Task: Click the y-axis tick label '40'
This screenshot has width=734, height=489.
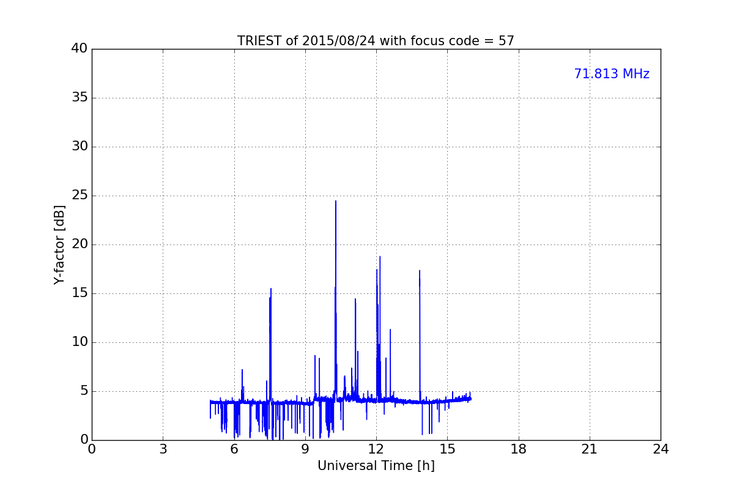Action: (79, 49)
